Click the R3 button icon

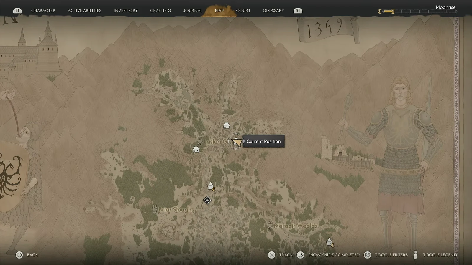coord(367,255)
